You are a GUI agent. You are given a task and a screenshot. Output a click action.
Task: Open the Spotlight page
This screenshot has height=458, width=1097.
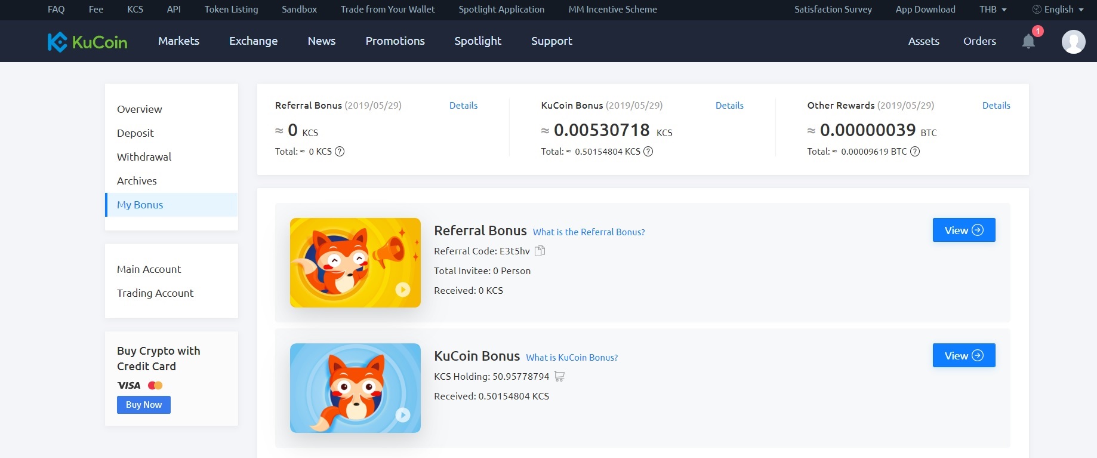coord(478,41)
